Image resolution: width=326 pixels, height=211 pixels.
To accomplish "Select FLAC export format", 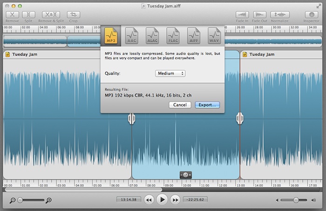I will point(173,36).
